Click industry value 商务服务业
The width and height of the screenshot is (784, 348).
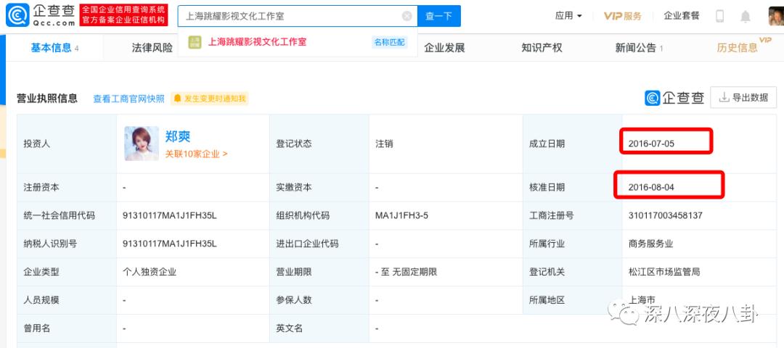[650, 244]
